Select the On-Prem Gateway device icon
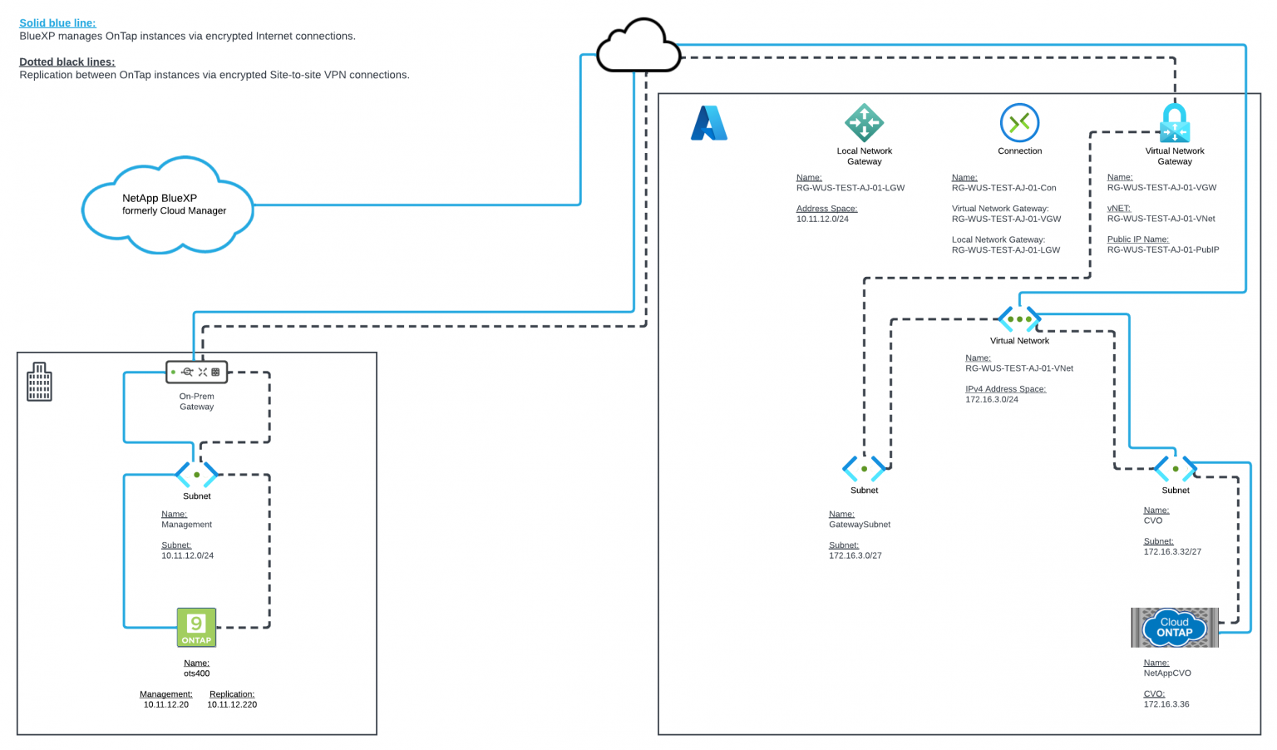1277x750 pixels. coord(196,372)
